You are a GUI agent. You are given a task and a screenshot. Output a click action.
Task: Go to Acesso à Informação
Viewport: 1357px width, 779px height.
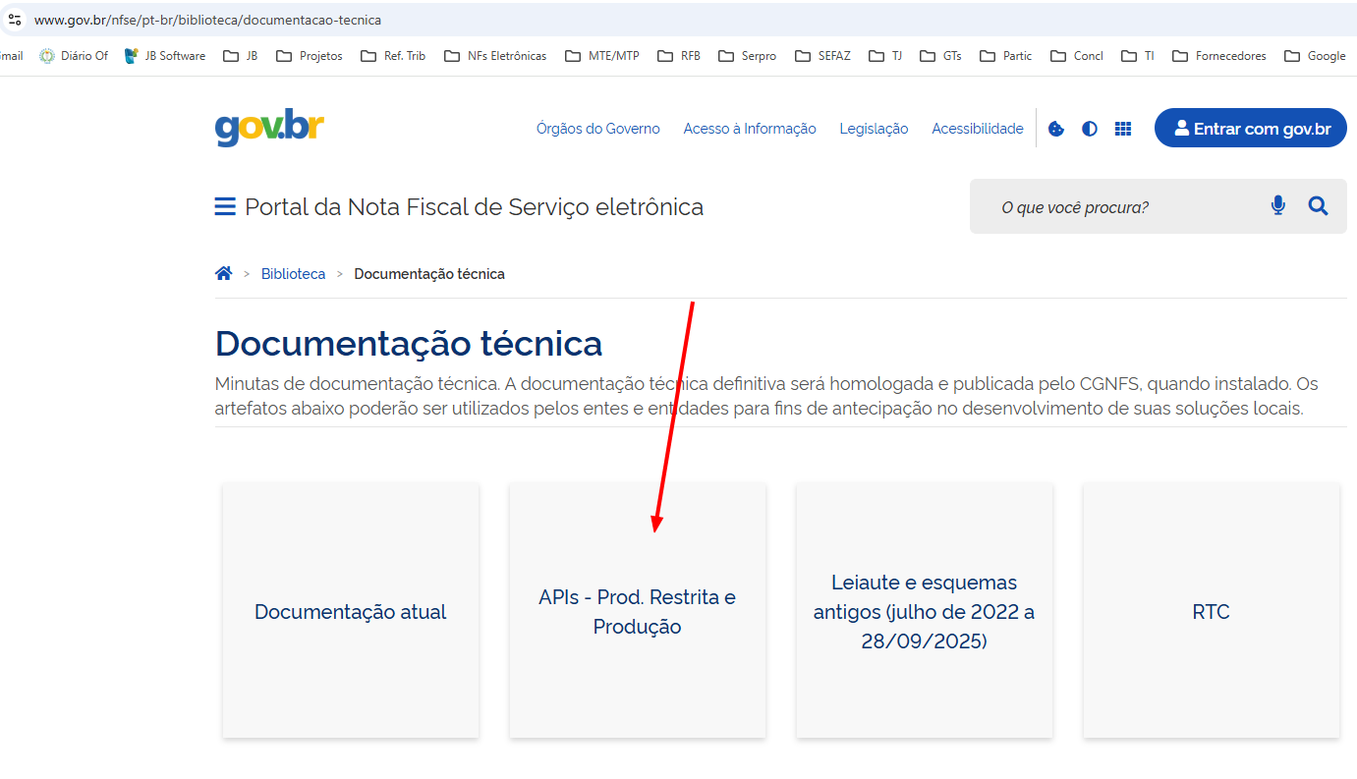click(750, 129)
